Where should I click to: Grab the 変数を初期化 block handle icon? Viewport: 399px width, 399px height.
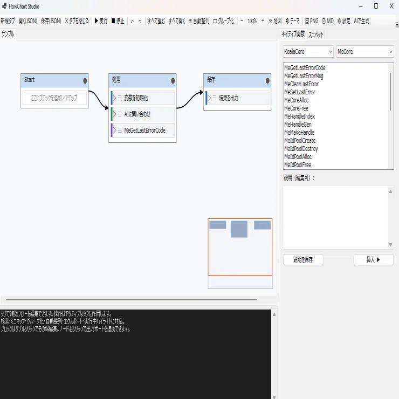click(120, 98)
